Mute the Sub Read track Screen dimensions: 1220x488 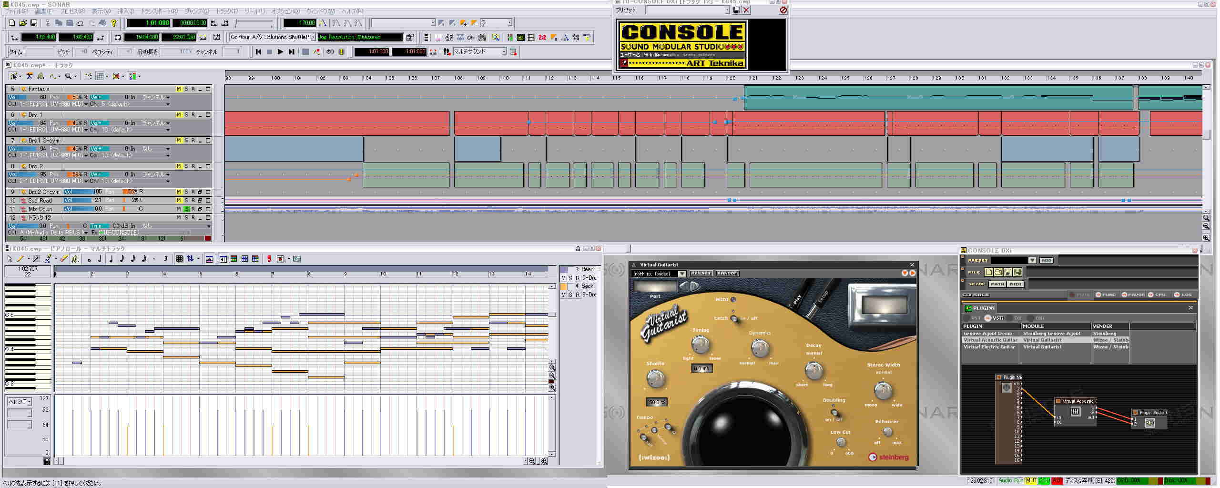pyautogui.click(x=179, y=201)
